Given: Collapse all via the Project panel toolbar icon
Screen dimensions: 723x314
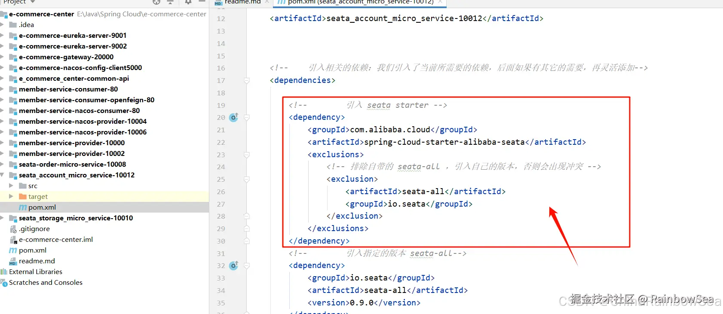Looking at the screenshot, I should (170, 2).
